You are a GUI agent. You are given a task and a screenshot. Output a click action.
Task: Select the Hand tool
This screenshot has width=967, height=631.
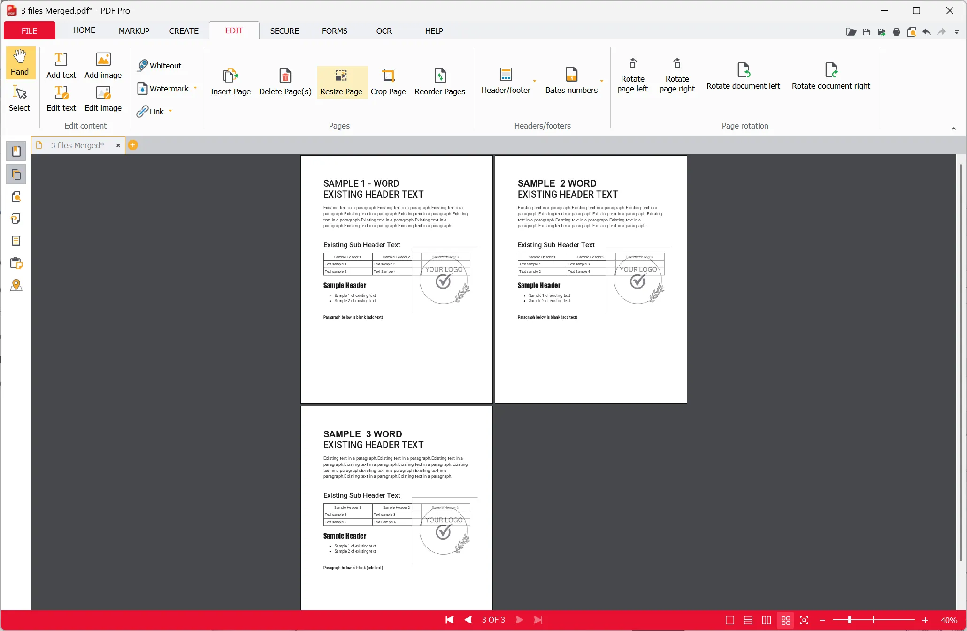click(x=20, y=62)
